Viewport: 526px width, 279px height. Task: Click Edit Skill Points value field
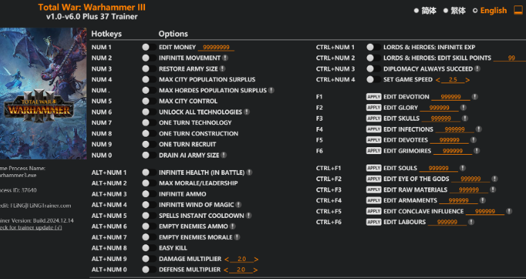tap(509, 58)
